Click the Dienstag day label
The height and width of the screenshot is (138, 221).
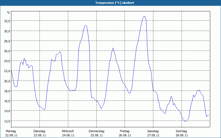pyautogui.click(x=39, y=131)
